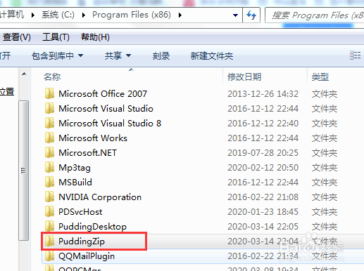The image size is (364, 271).
Task: Expand arrow after 系统 (C:) breadcrumb
Action: point(84,15)
